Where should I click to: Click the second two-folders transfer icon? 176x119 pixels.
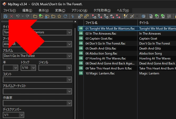[87, 16]
